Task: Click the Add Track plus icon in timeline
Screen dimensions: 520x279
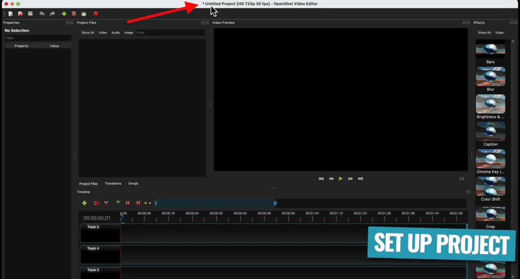Action: 84,203
